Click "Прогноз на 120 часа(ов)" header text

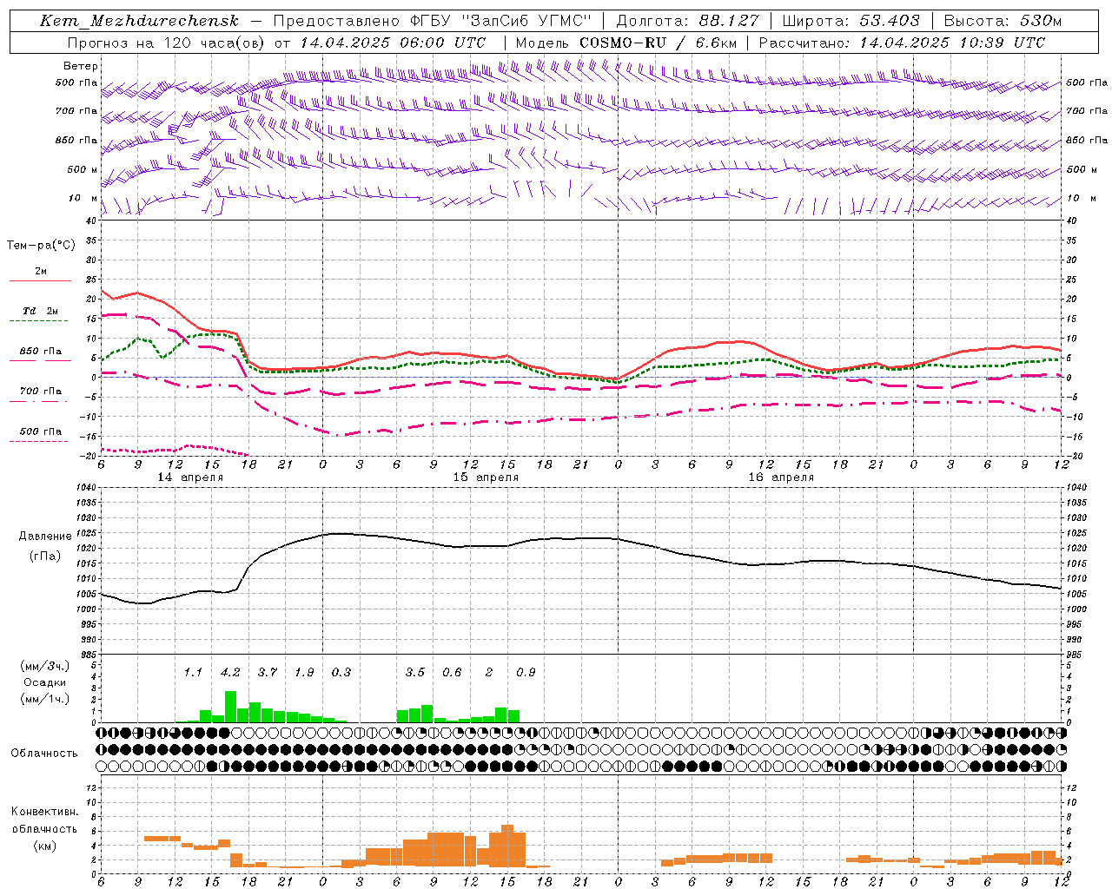pyautogui.click(x=166, y=43)
